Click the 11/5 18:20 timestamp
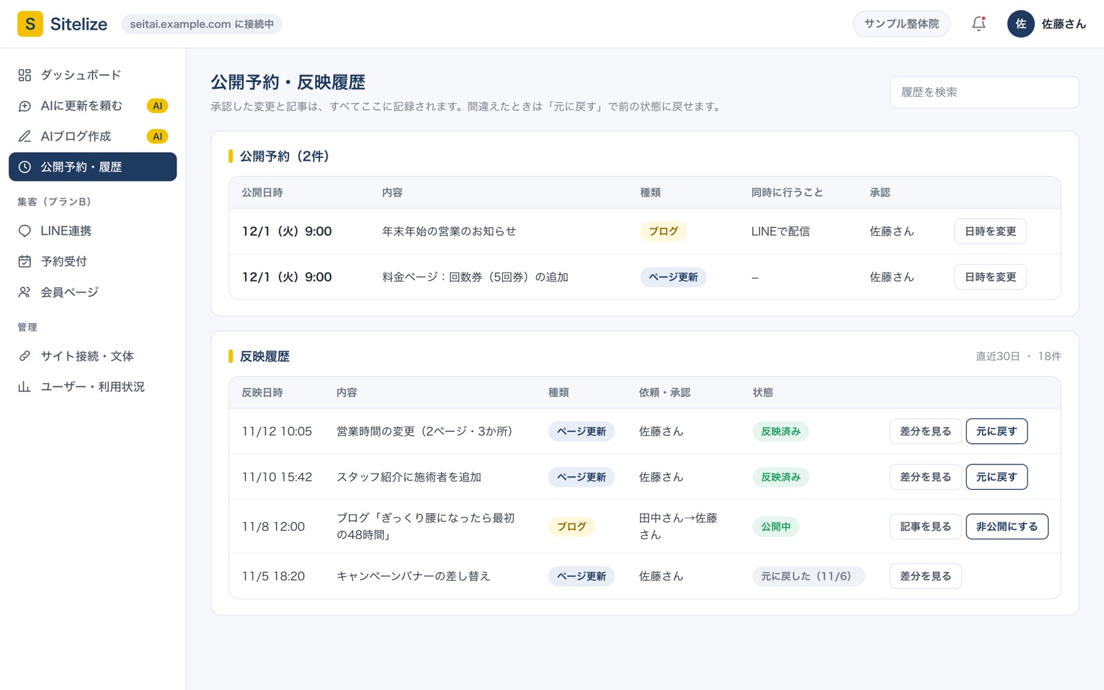 [x=273, y=576]
